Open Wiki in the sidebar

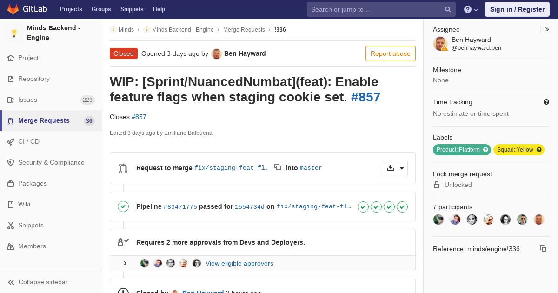coord(51,204)
